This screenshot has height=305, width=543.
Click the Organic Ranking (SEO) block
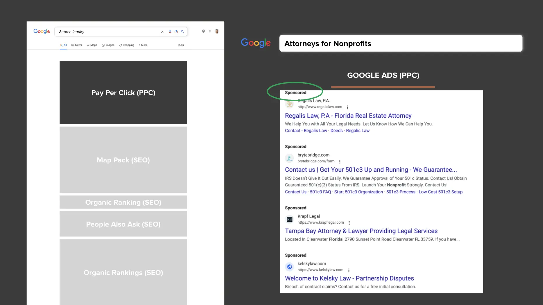(123, 202)
